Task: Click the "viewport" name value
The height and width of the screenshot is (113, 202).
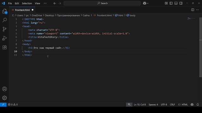Action: click(51, 34)
